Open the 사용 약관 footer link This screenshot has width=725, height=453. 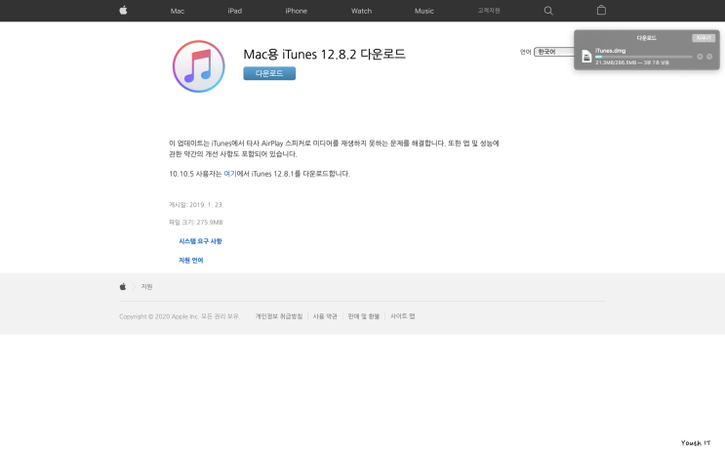(x=325, y=316)
